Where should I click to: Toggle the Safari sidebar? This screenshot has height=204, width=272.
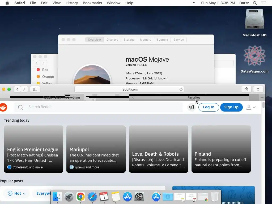click(35, 89)
